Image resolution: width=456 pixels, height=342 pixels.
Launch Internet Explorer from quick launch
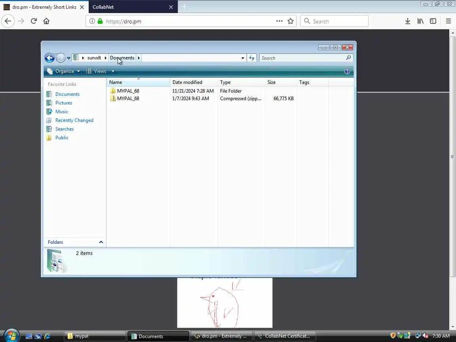[47, 336]
